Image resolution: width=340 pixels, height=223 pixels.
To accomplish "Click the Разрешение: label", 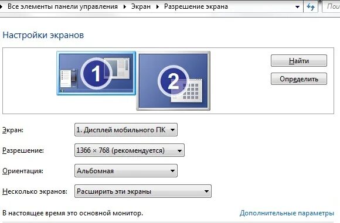I will [23, 150].
